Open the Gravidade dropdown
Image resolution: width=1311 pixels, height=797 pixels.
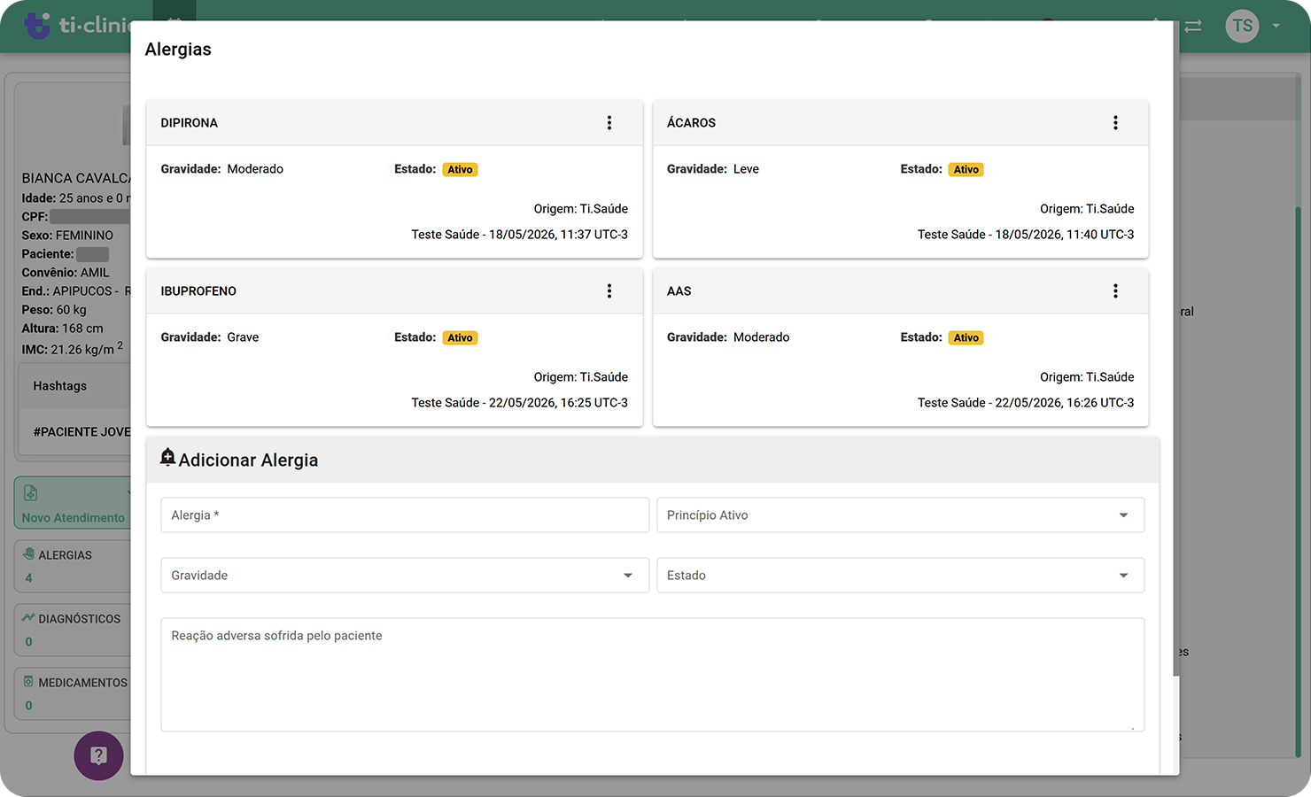pyautogui.click(x=405, y=576)
